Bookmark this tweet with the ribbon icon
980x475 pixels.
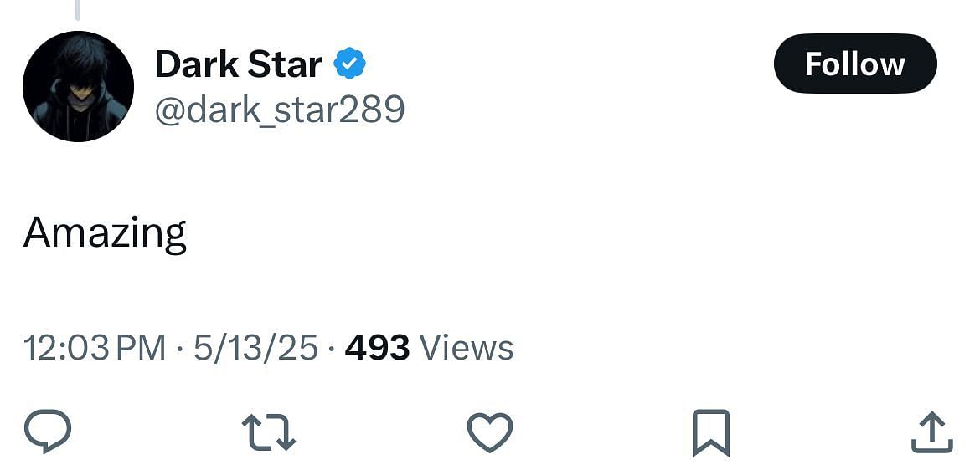711,432
